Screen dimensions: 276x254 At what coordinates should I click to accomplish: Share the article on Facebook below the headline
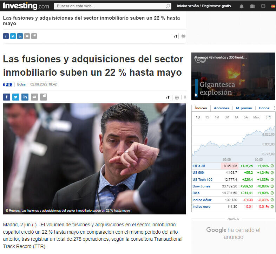(x=6, y=97)
